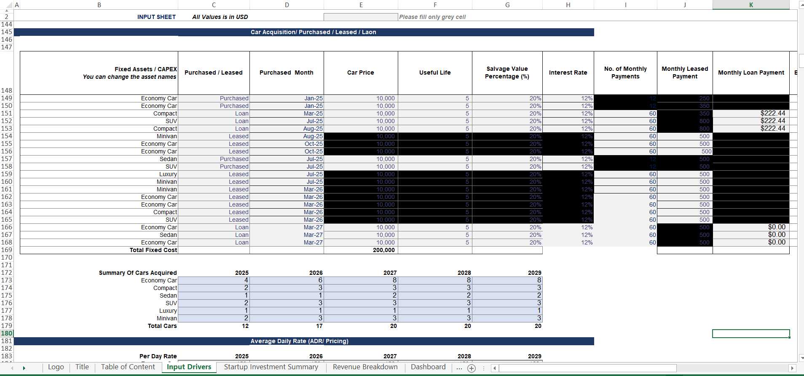Select 'Fixed Assets / CAPEX' header cell
Screen dimensions: 804x376
tap(99, 73)
